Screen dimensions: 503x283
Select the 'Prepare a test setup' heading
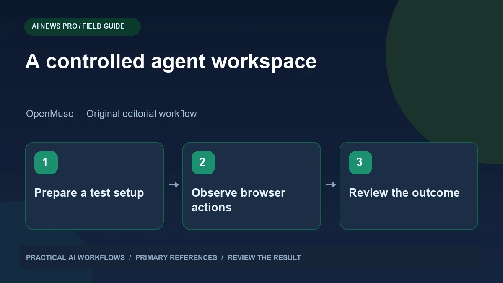coord(89,193)
